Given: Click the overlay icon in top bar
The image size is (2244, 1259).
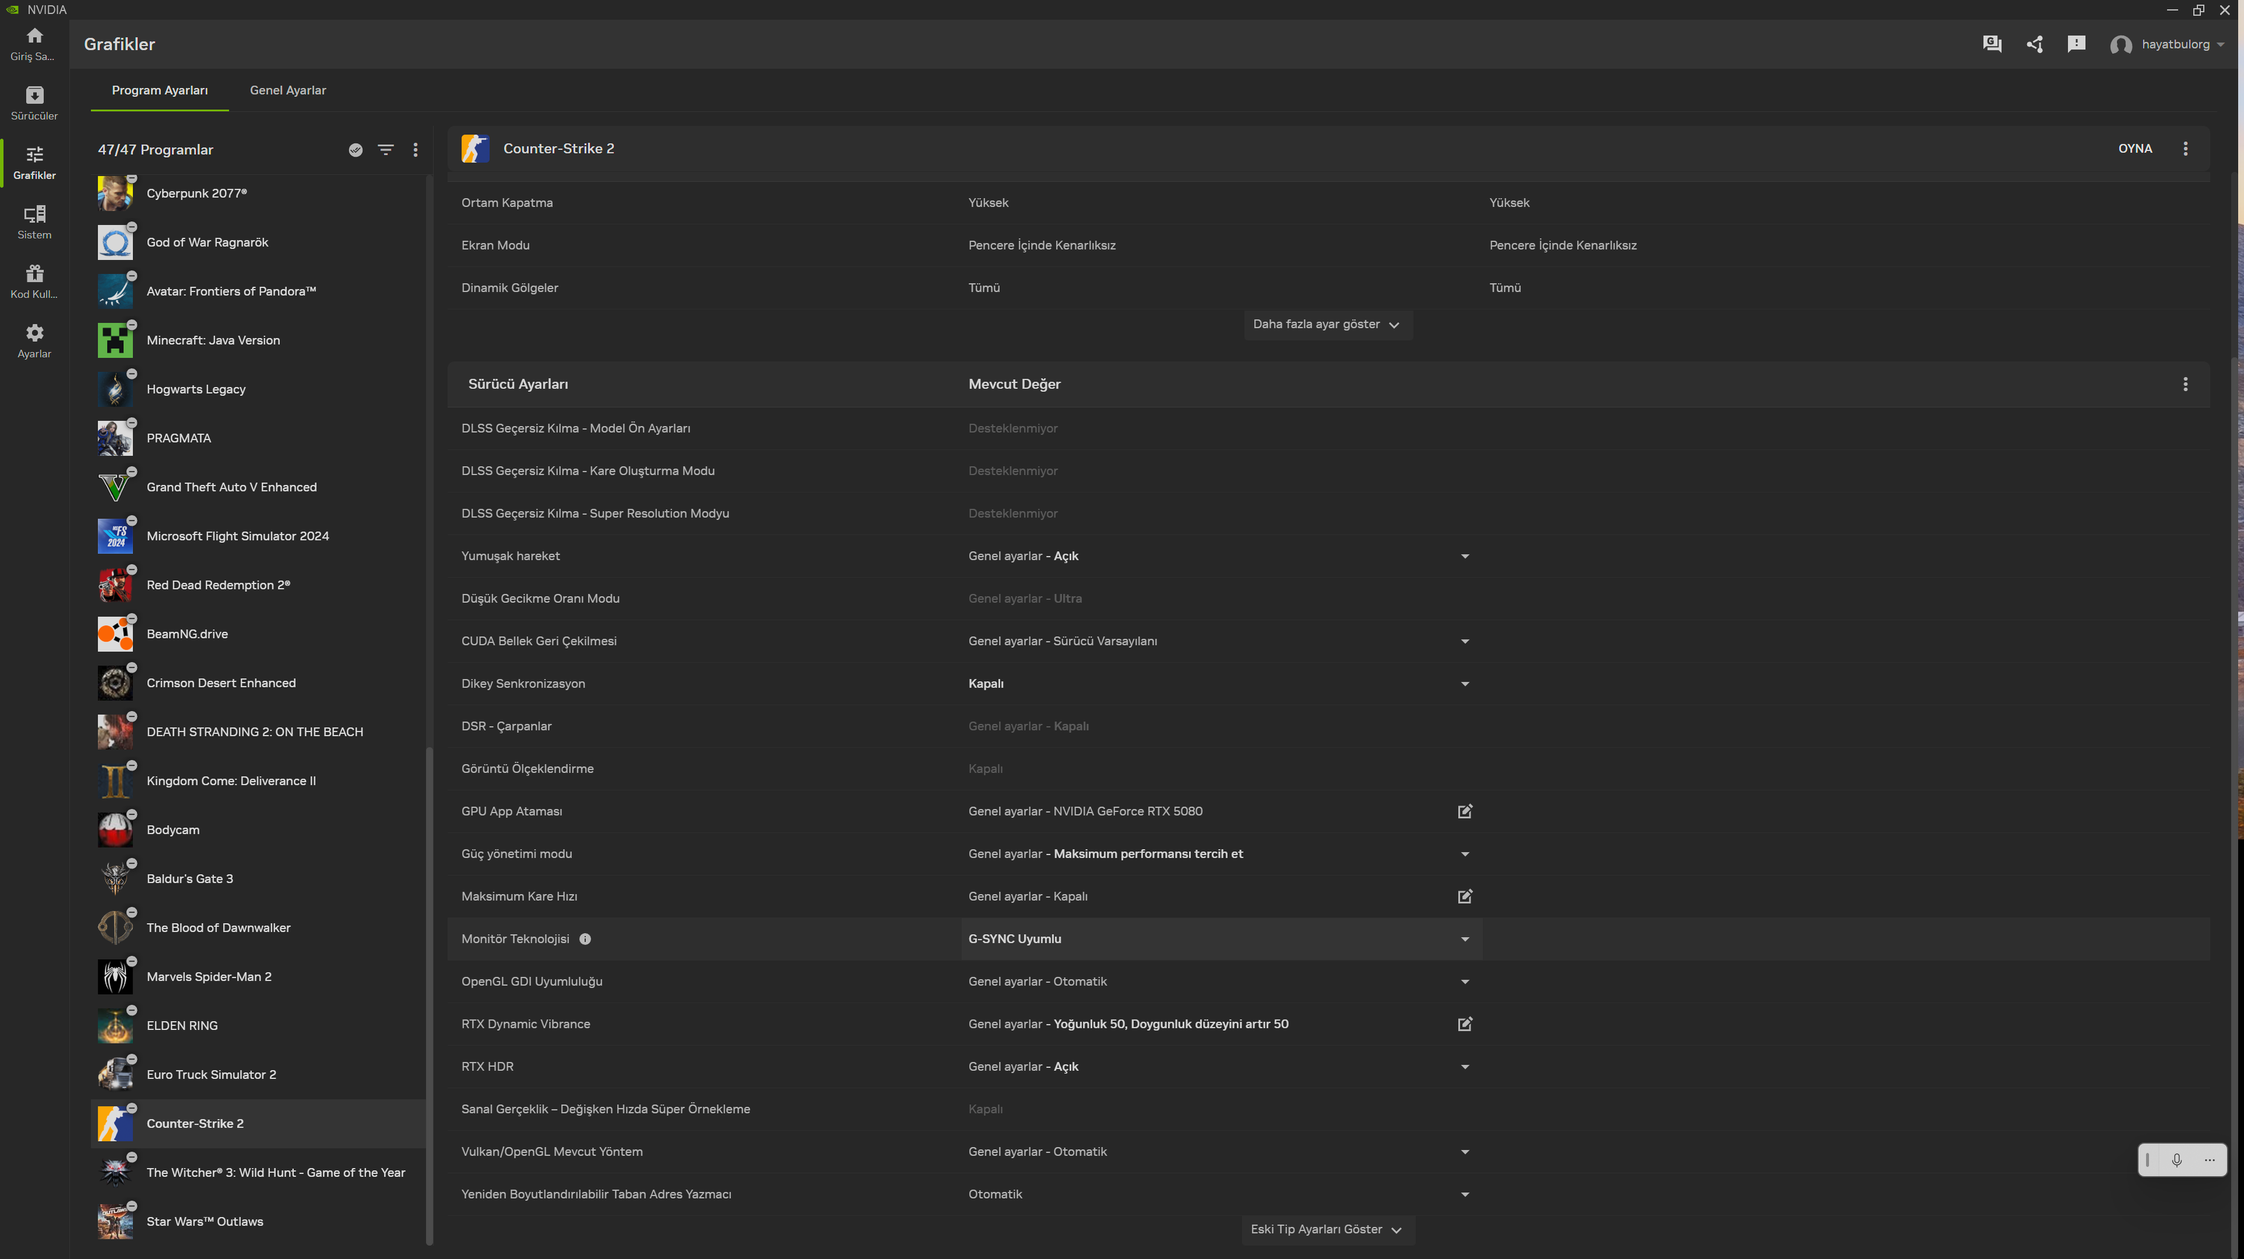Looking at the screenshot, I should coord(1992,44).
